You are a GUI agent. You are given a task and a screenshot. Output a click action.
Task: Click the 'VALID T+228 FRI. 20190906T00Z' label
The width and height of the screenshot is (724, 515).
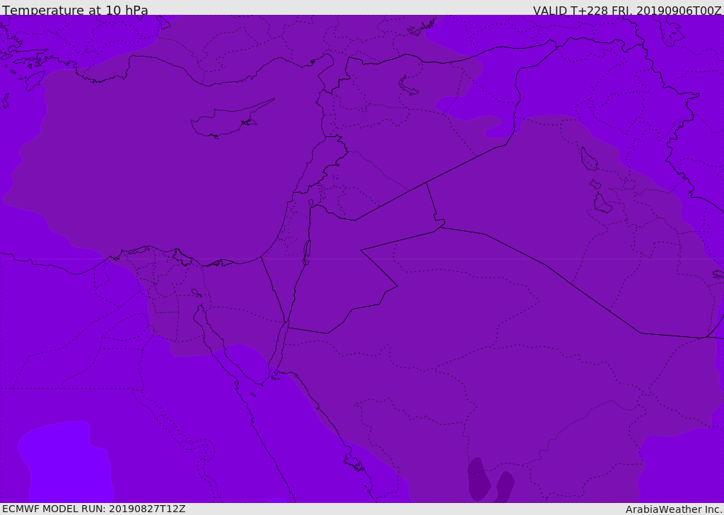pyautogui.click(x=627, y=11)
